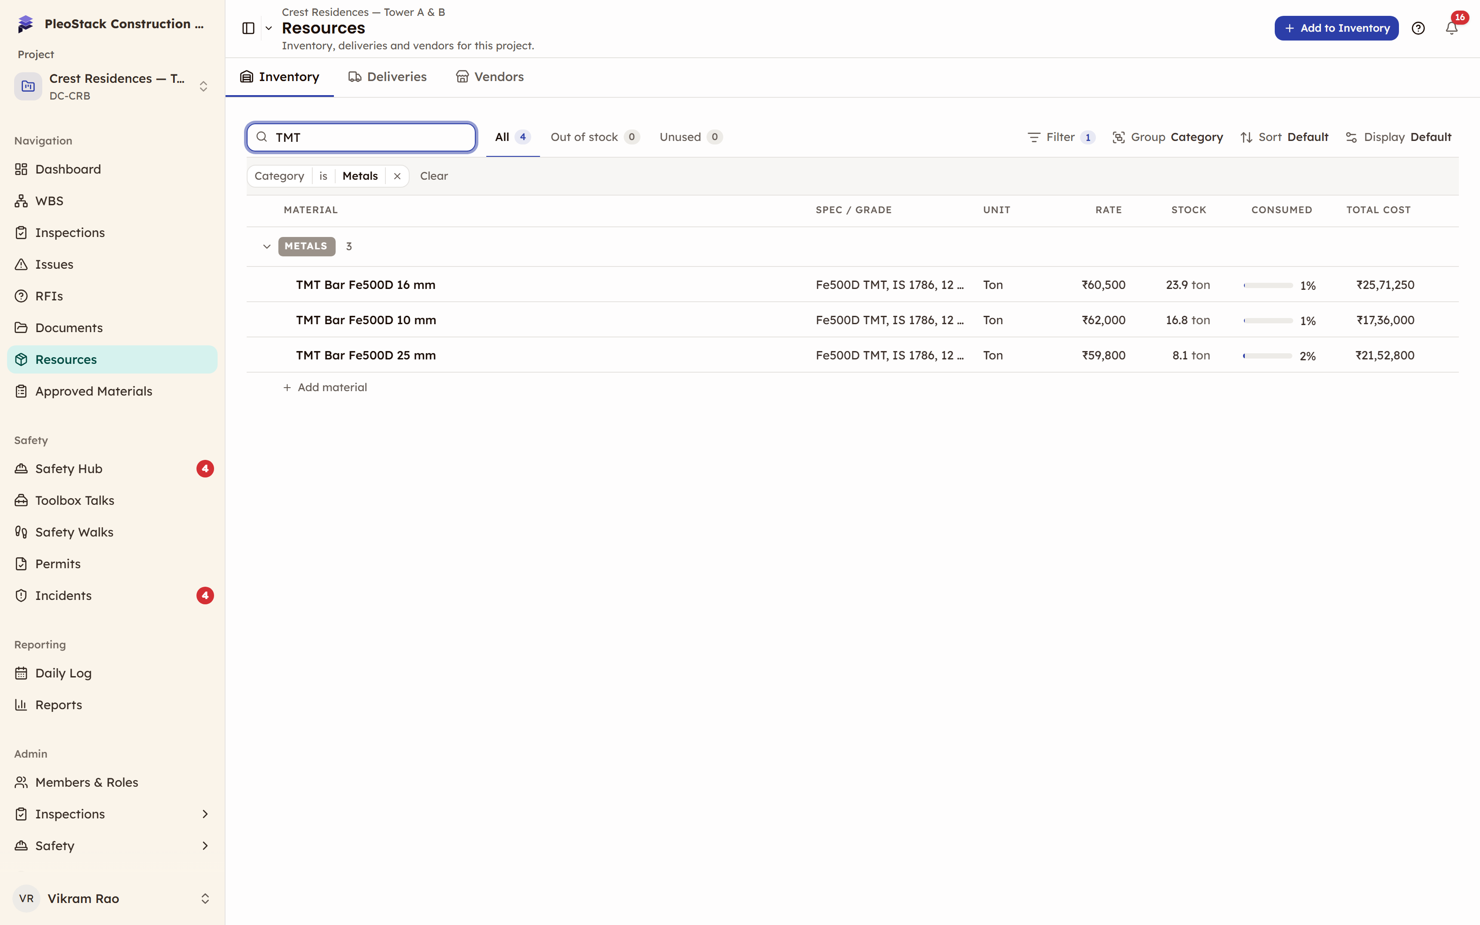Open Safety Hub

point(112,469)
